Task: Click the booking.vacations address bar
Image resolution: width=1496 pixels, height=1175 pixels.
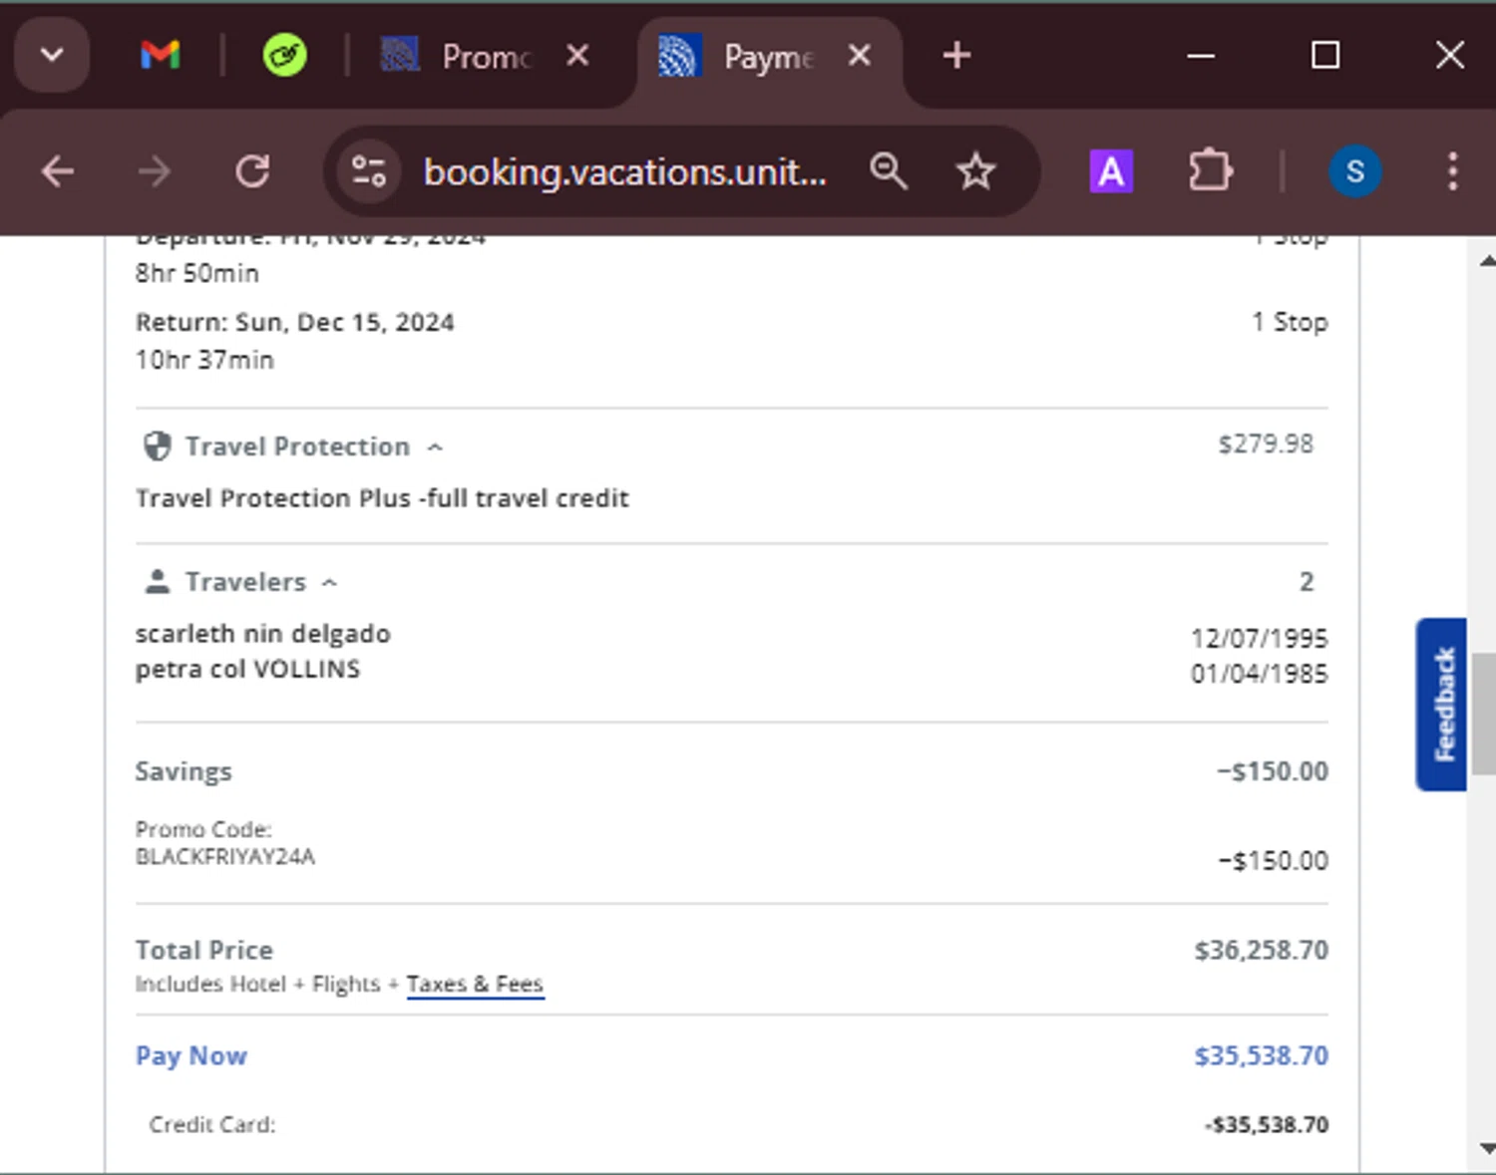Action: point(624,172)
